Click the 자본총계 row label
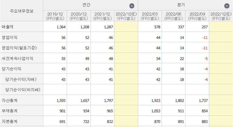 pos(10,121)
